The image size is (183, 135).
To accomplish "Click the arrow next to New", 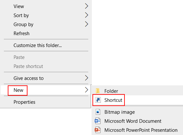I will pyautogui.click(x=86, y=90).
